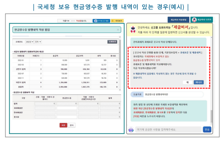
Task: Click the 공급가액 column header
Action: coord(80,56)
